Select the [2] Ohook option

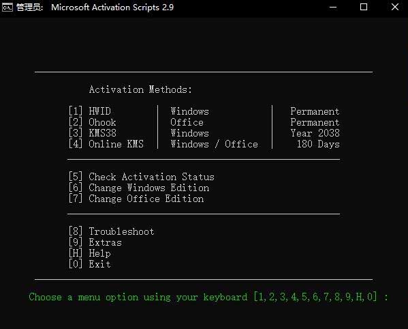[x=93, y=122]
